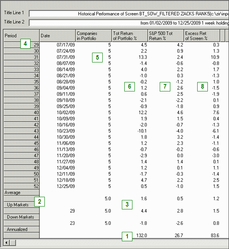Click the Tot Return of Portfolio % header
The image size is (229, 249).
coord(130,36)
